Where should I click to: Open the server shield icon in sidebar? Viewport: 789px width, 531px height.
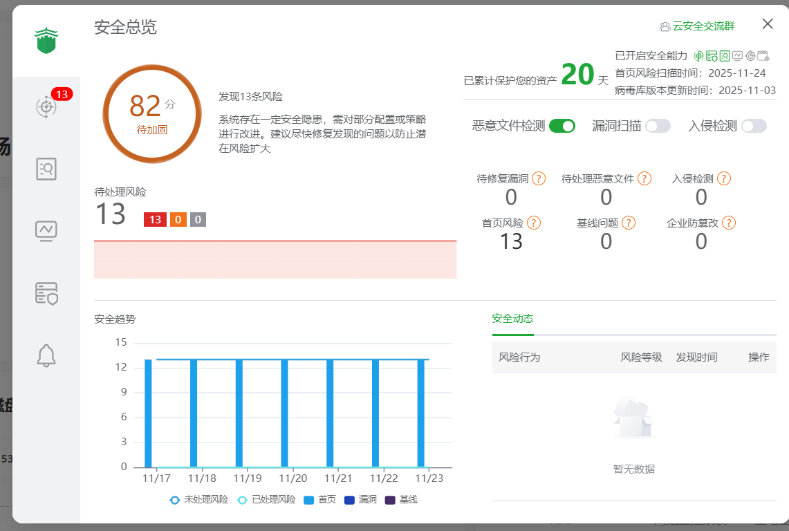click(x=46, y=293)
